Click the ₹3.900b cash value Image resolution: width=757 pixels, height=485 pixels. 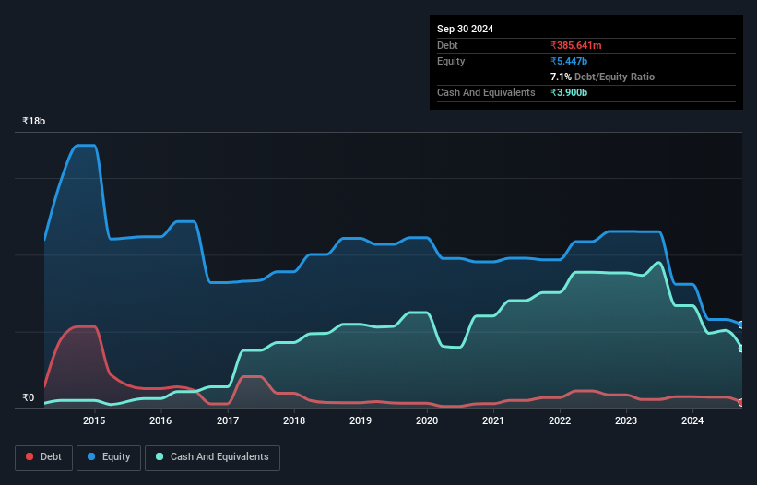point(569,92)
